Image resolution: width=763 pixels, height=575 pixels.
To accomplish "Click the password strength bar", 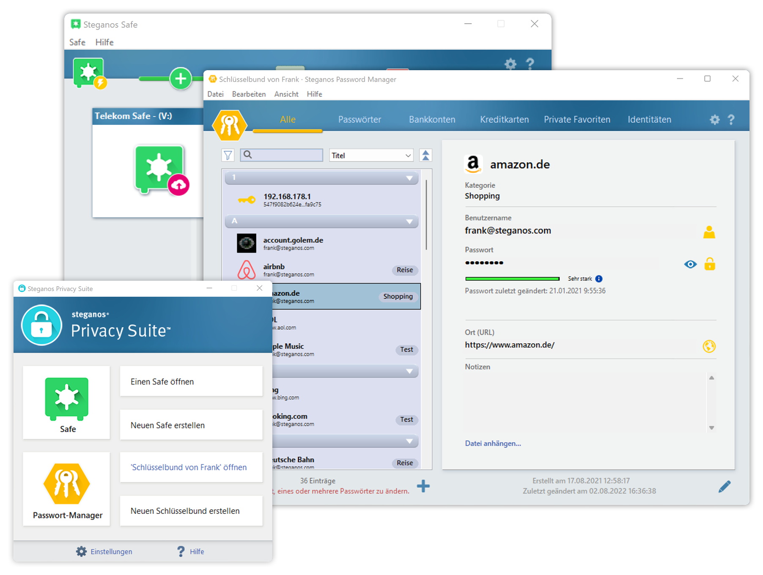I will pyautogui.click(x=512, y=279).
